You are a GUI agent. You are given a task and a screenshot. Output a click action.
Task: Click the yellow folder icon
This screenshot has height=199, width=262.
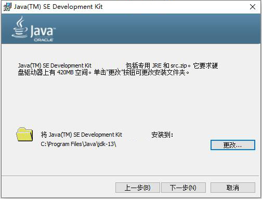pyautogui.click(x=24, y=134)
